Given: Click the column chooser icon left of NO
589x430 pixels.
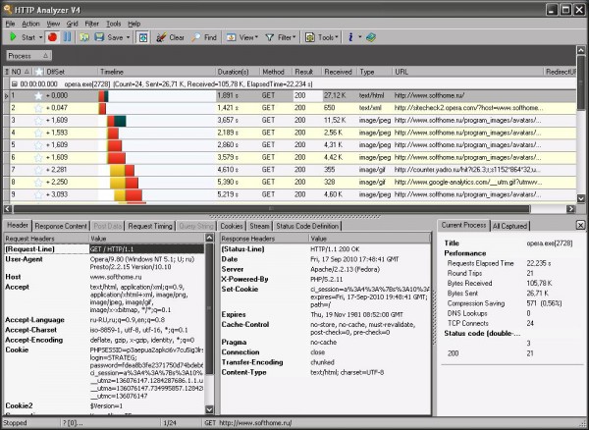Looking at the screenshot, I should coord(7,72).
